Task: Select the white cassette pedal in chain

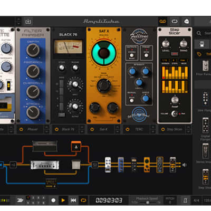Action: (x=108, y=165)
